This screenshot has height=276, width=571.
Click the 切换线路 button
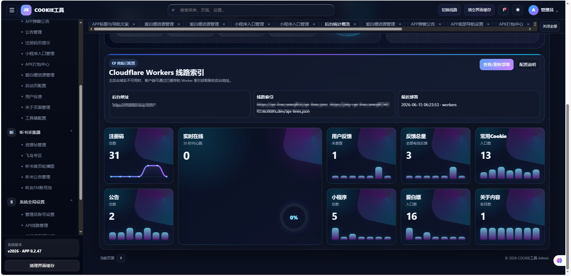449,10
